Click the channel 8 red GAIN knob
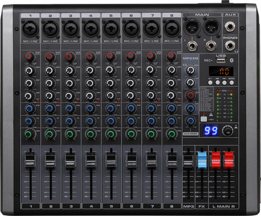The width and height of the screenshot is (261, 216). (171, 56)
